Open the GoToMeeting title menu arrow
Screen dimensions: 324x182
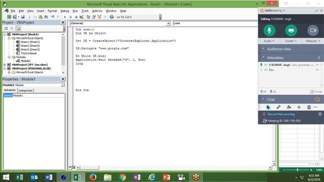click(x=284, y=11)
